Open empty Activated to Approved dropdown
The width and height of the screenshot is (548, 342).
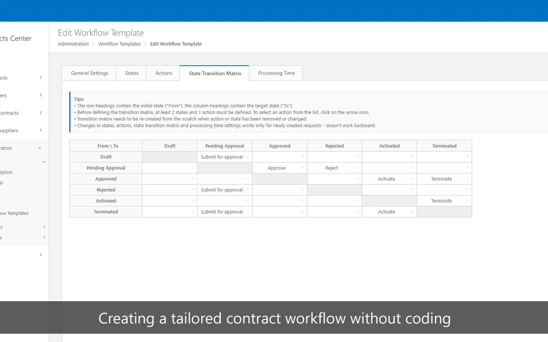tap(279, 201)
